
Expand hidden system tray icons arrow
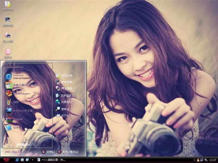pos(194,160)
